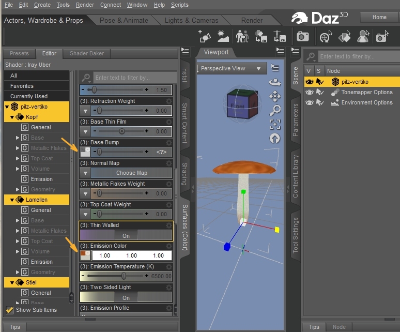The width and height of the screenshot is (400, 332).
Task: Click the Home button
Action: click(379, 17)
